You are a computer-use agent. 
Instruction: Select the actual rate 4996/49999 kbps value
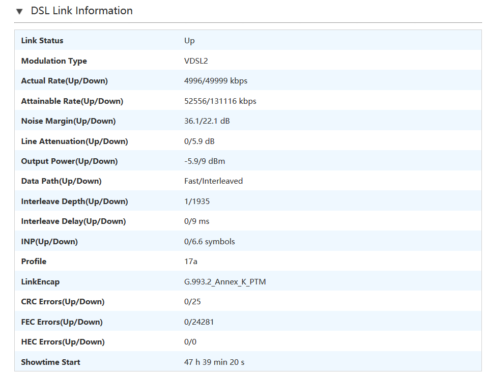tap(216, 81)
